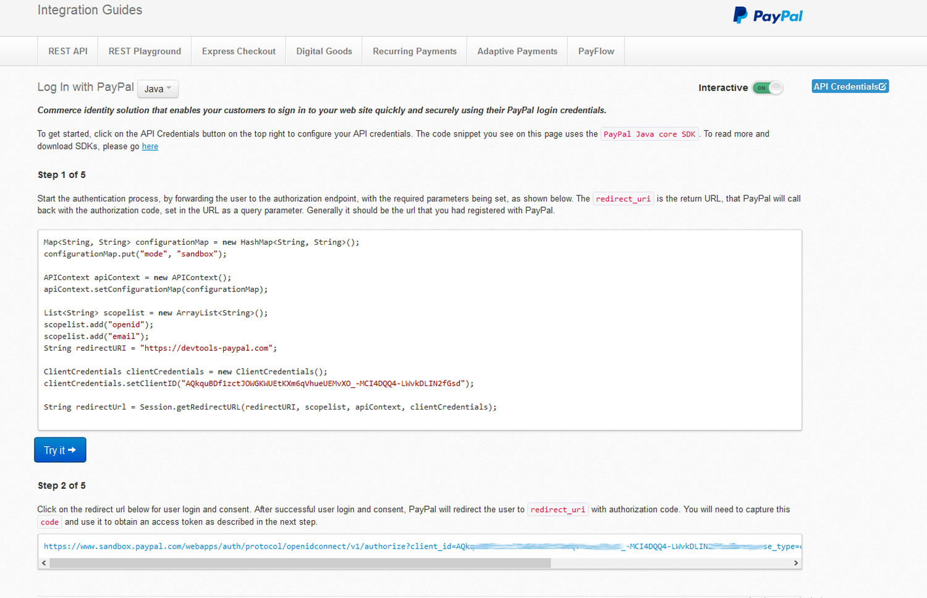Open the REST API tab

68,51
